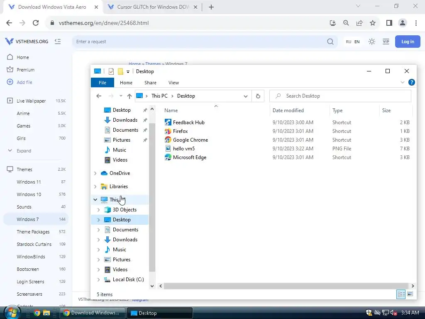
Task: Click search magnifier in VSThemes search box
Action: click(330, 42)
